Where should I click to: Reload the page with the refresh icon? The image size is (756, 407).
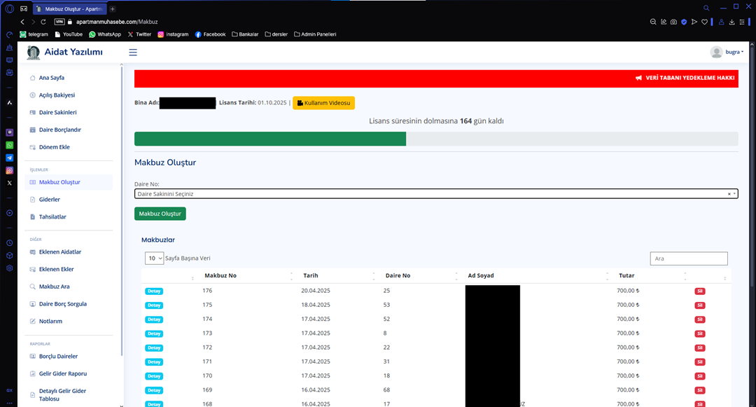pyautogui.click(x=43, y=22)
